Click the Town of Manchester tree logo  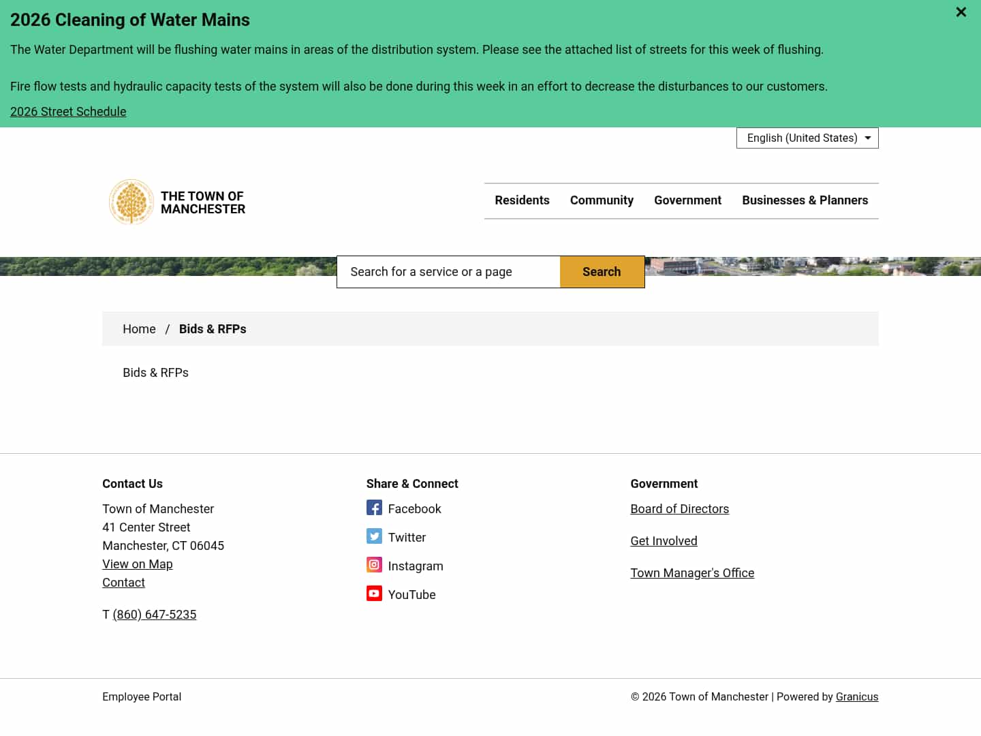pyautogui.click(x=131, y=202)
